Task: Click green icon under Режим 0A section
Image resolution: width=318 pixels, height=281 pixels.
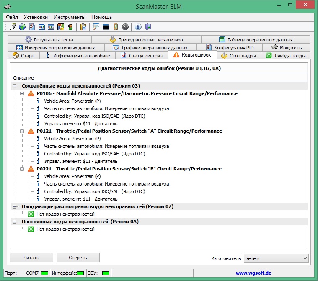Action: (x=31, y=229)
